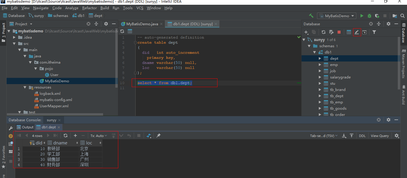Open the Tx: Auto transaction mode dropdown
The height and width of the screenshot is (178, 407).
pyautogui.click(x=99, y=136)
